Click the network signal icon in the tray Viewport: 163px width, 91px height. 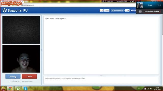[x=148, y=89]
